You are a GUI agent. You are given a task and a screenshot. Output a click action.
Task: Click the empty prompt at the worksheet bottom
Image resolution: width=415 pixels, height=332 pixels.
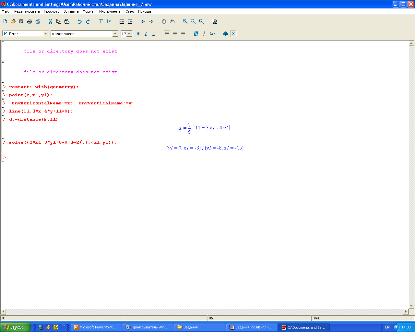click(5, 158)
